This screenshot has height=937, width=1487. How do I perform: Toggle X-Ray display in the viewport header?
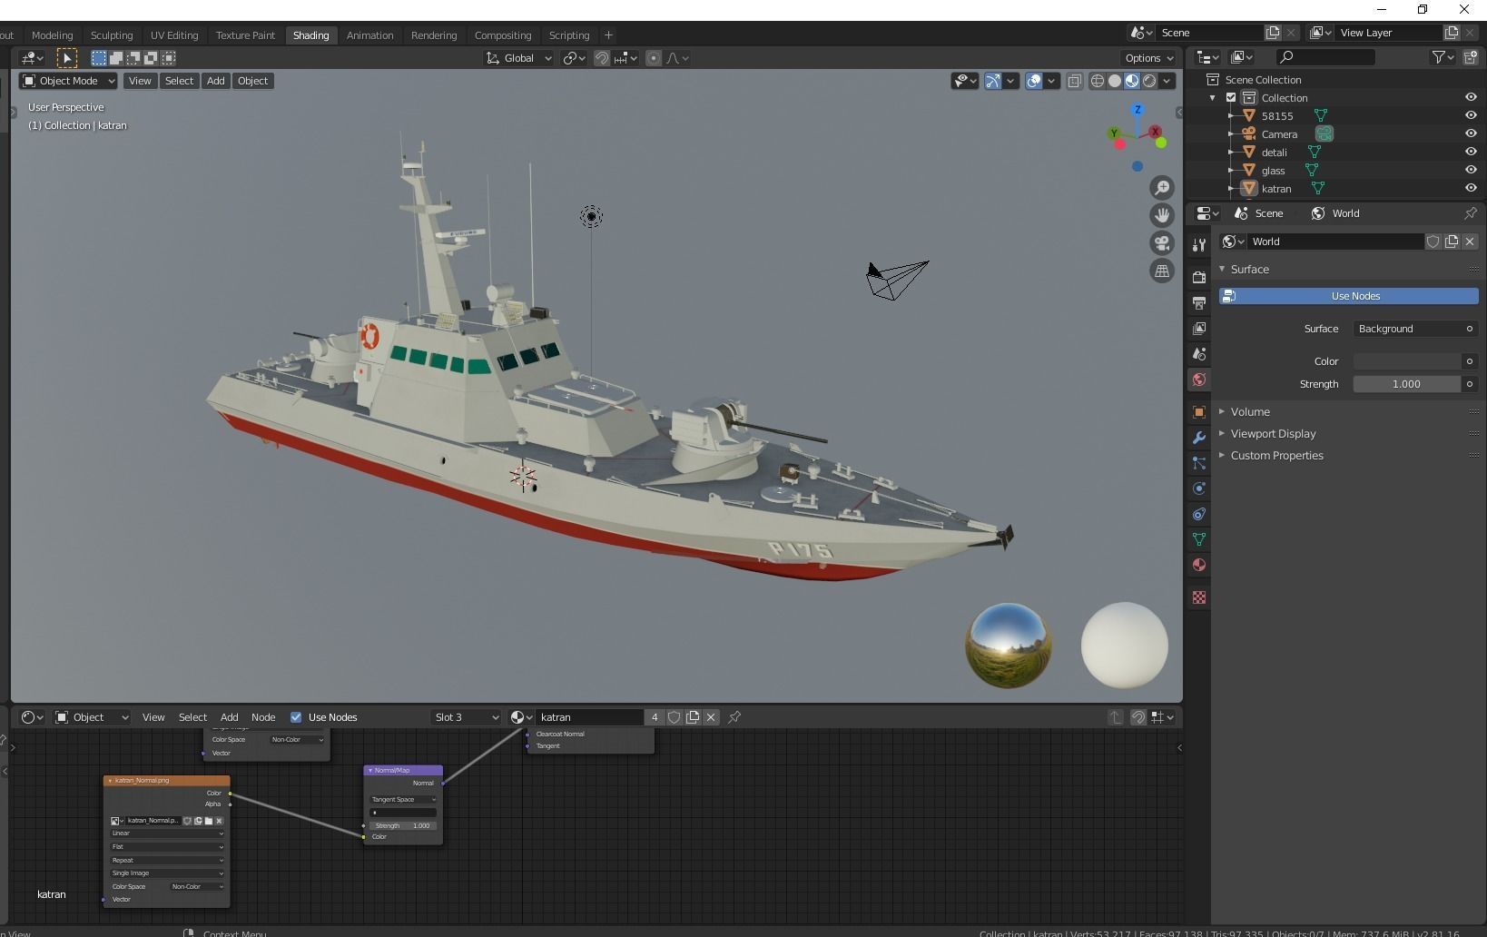click(x=1074, y=81)
